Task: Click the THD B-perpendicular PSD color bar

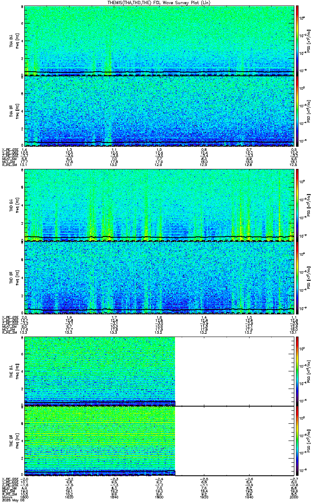Action: [x=298, y=205]
